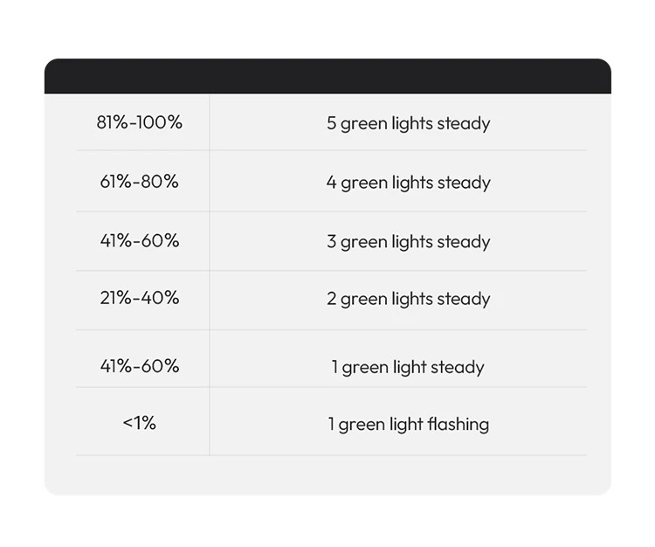This screenshot has width=655, height=547.
Task: Select the "1 green light flashing" text
Action: pyautogui.click(x=408, y=425)
